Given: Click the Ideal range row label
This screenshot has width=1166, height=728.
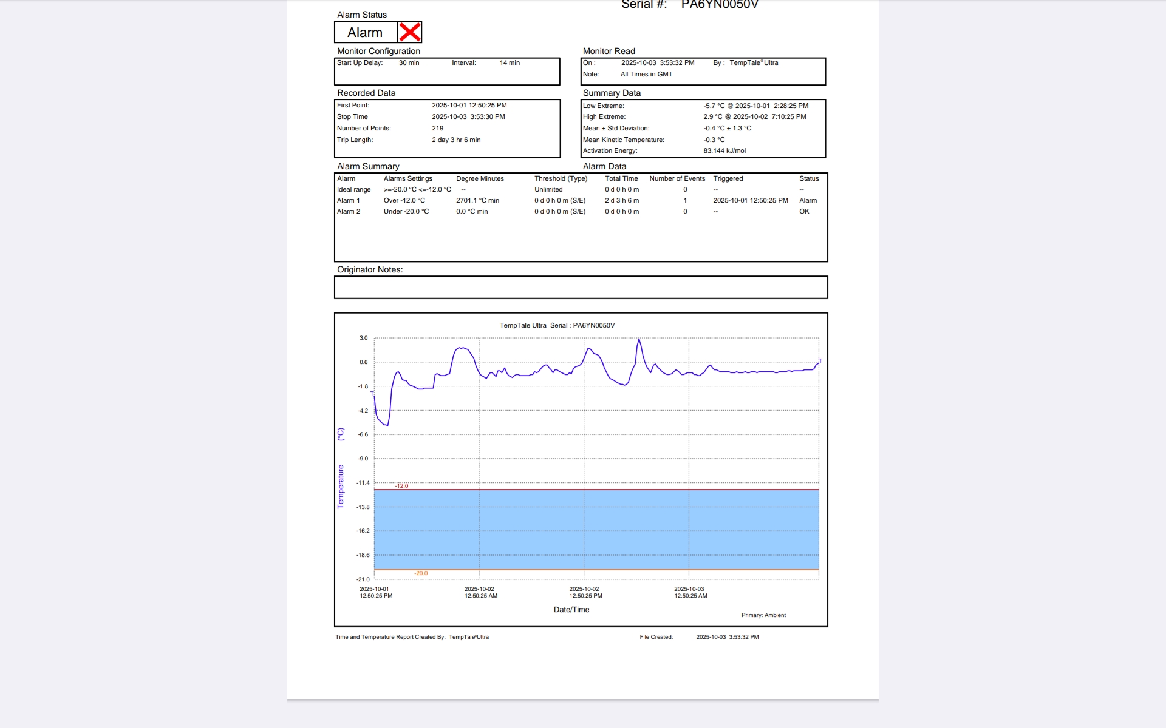Looking at the screenshot, I should 353,189.
